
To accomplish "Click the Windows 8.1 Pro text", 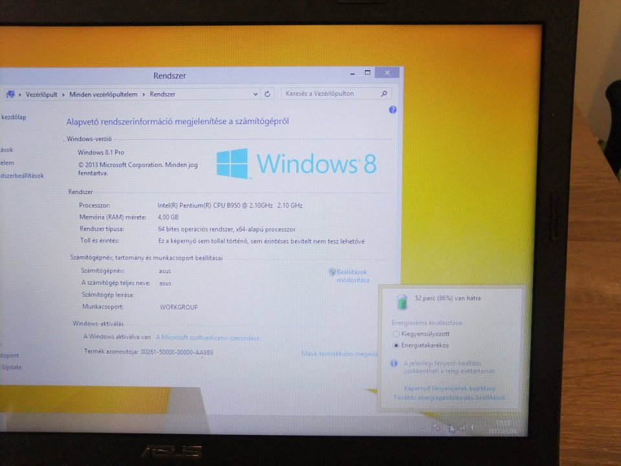I will (x=101, y=153).
